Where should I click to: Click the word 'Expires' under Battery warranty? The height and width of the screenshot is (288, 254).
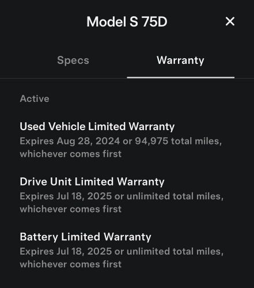(x=37, y=252)
